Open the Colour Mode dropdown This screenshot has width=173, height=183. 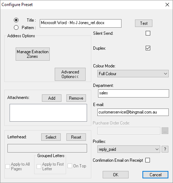coord(133,74)
